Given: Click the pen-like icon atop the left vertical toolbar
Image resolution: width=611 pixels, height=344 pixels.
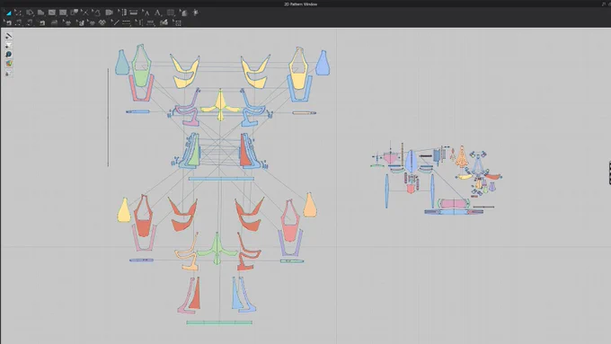Looking at the screenshot, I should [9, 36].
